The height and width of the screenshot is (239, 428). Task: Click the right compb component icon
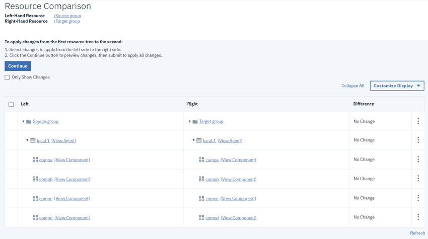[x=201, y=179]
